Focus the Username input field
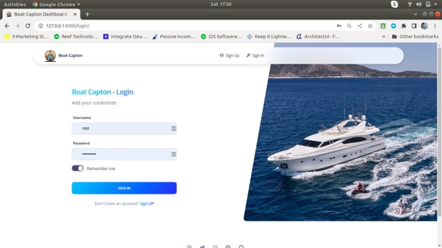Viewport: 442px width, 248px height. [x=124, y=129]
